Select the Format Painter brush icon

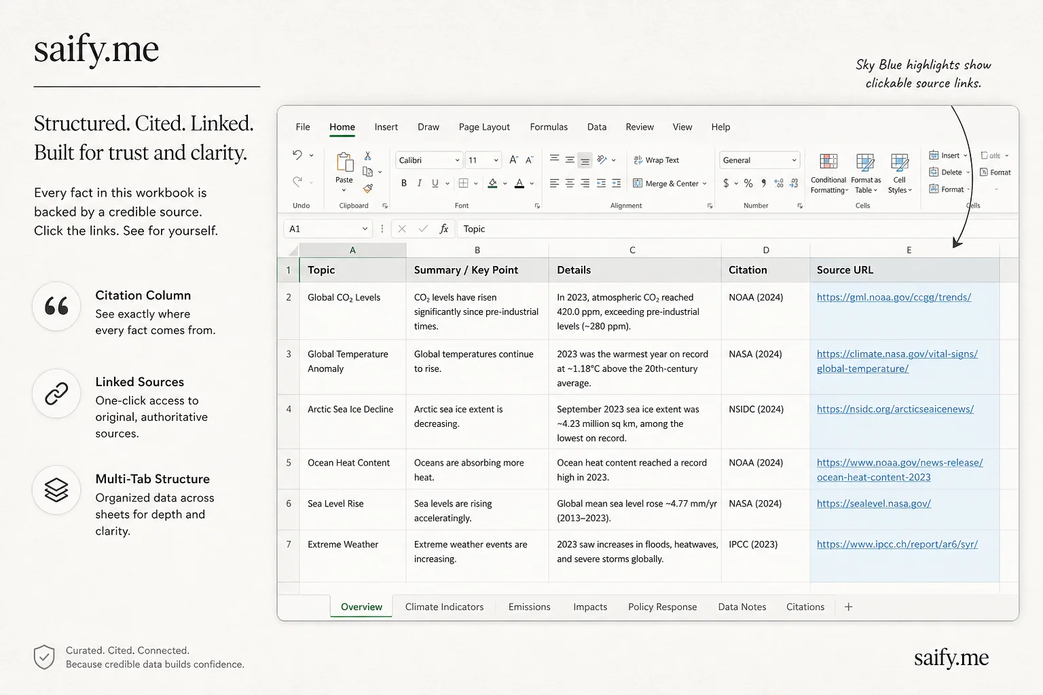(367, 188)
